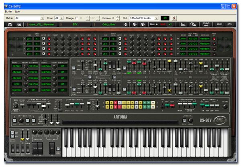Click the save-as preset icon
Screen dimensions: 241x167
(x=19, y=24)
